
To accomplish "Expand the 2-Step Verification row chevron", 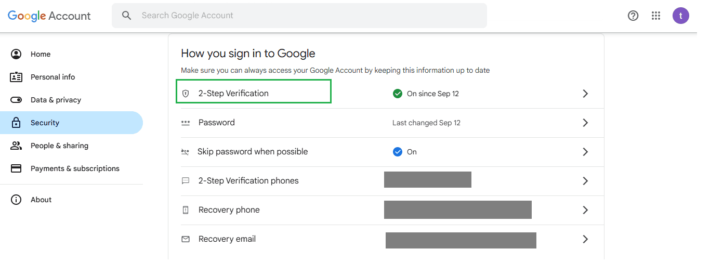I will click(x=585, y=94).
